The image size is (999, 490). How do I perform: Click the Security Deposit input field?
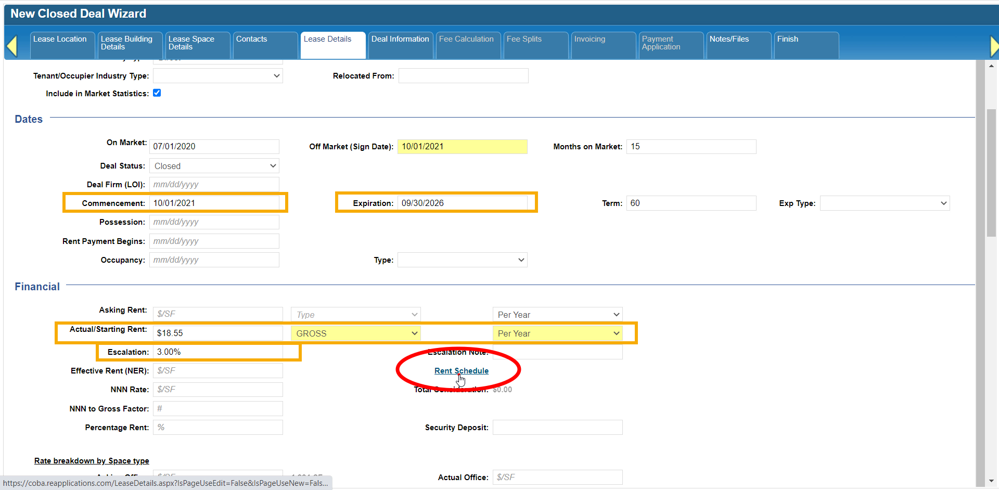(557, 428)
